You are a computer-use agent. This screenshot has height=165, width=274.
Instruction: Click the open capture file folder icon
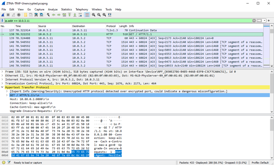pos(26,15)
